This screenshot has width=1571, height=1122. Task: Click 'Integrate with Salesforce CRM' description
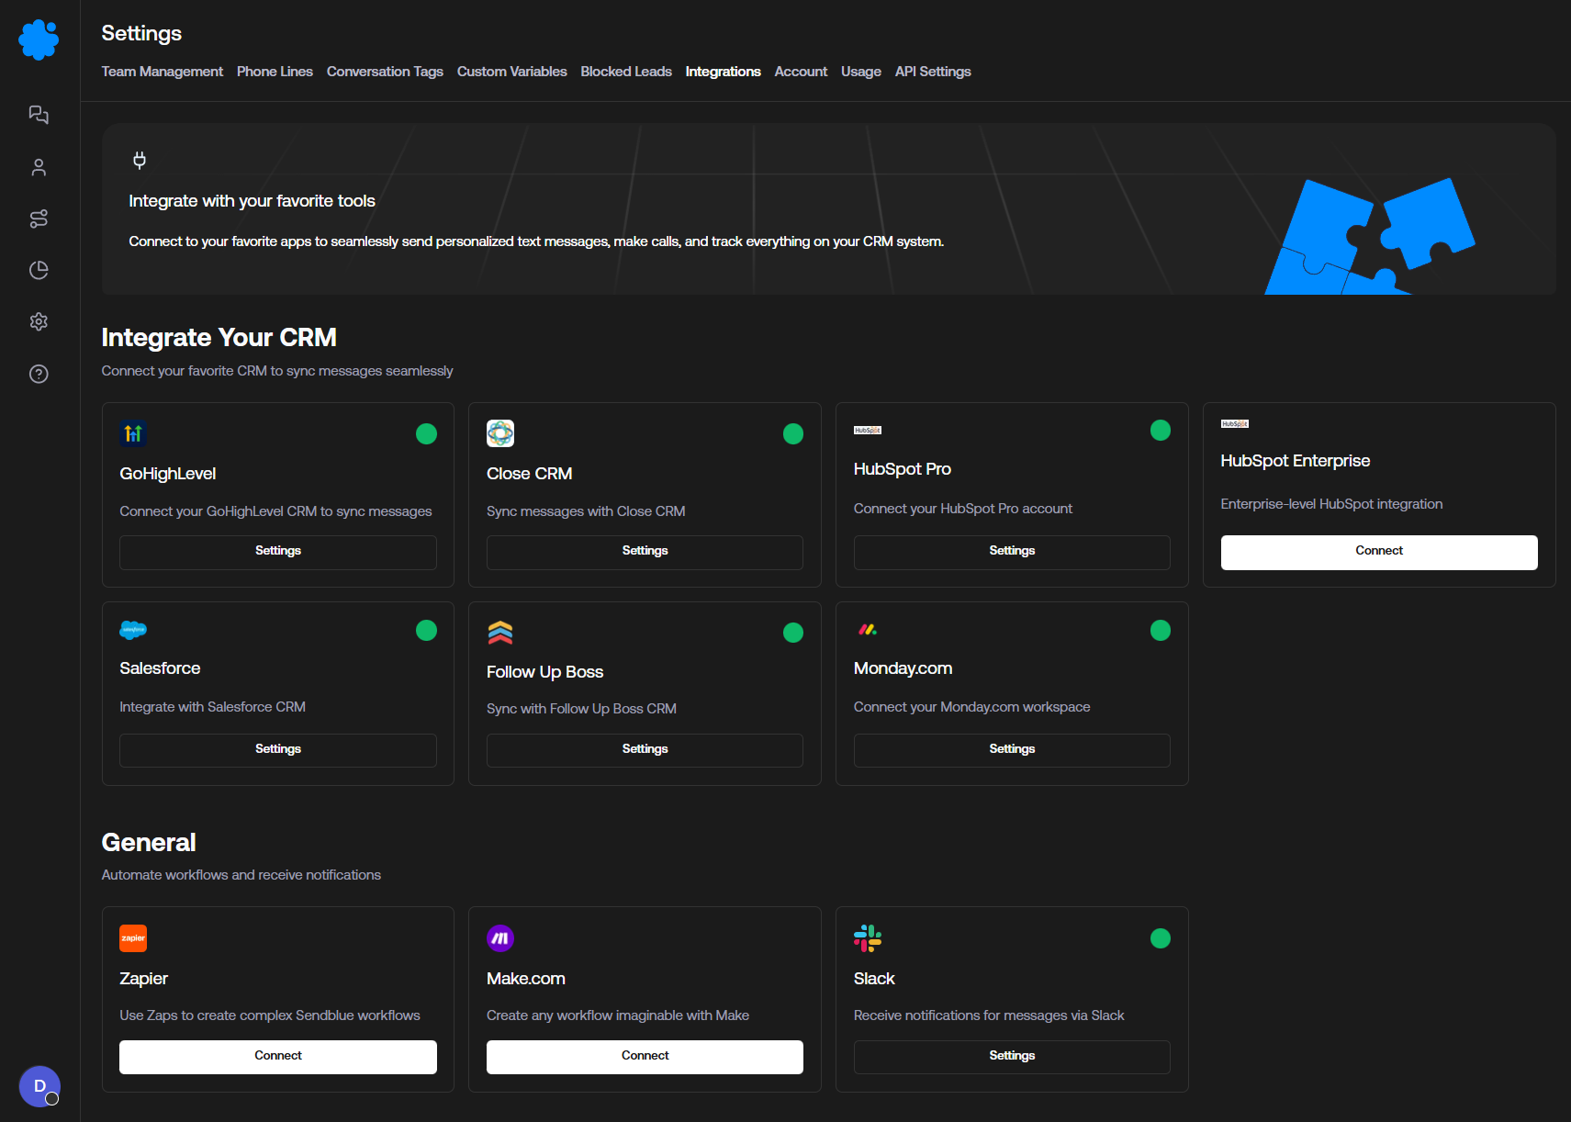click(213, 707)
